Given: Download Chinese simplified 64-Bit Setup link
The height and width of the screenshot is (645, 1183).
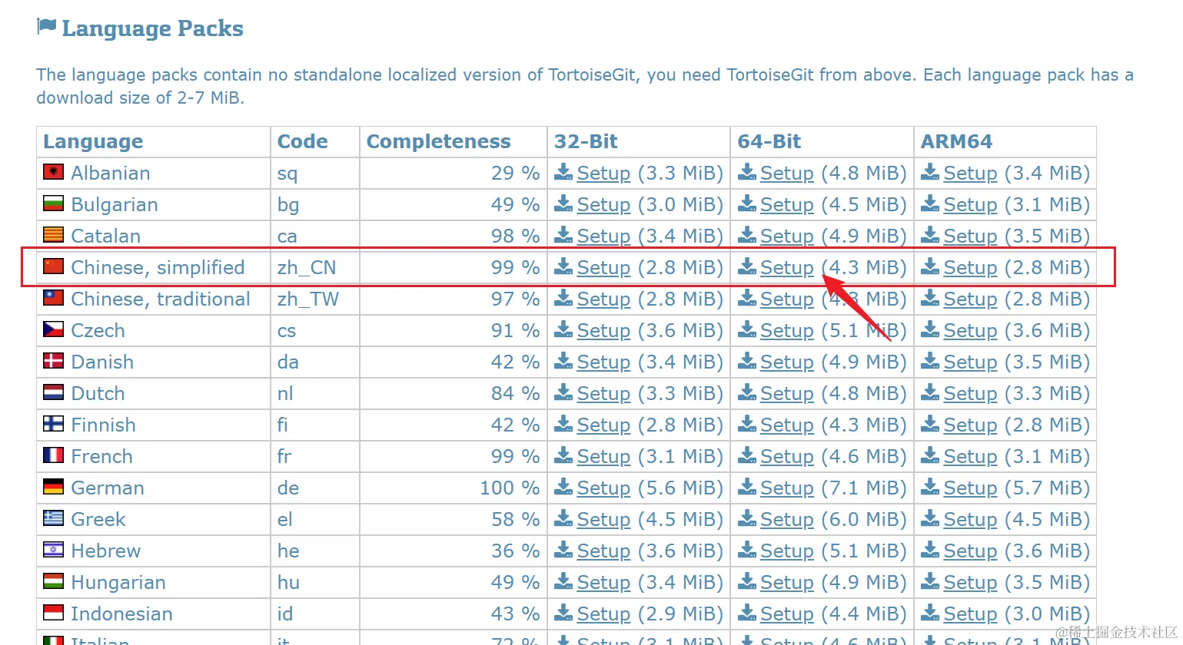Looking at the screenshot, I should click(786, 267).
